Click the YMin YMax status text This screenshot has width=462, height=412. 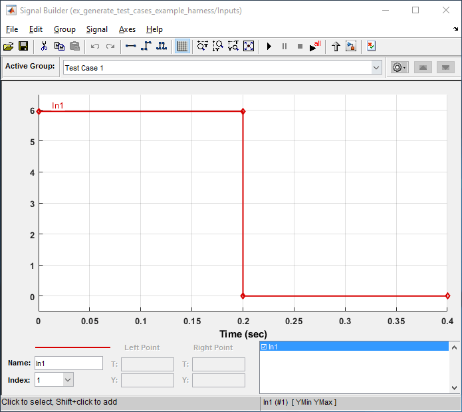(314, 402)
